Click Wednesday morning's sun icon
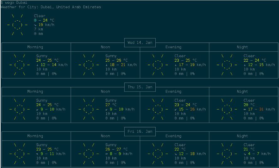 pyautogui.click(x=19, y=65)
